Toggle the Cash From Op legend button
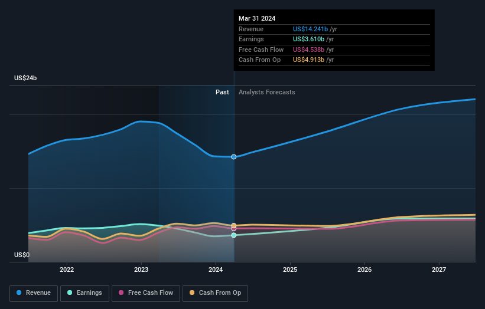Viewport: 485px width, 309px height. pyautogui.click(x=215, y=293)
